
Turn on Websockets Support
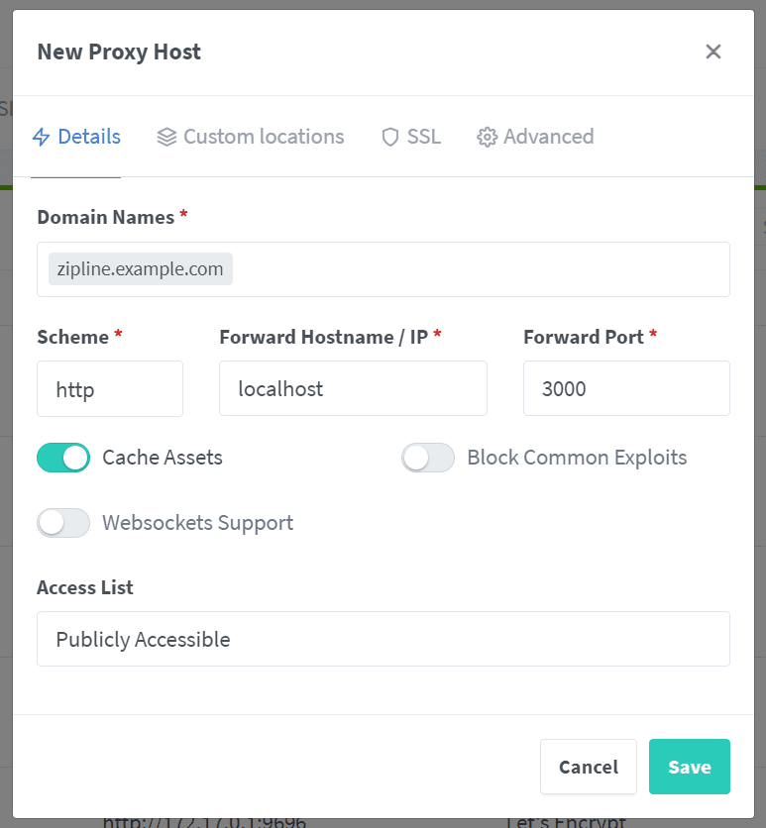63,523
